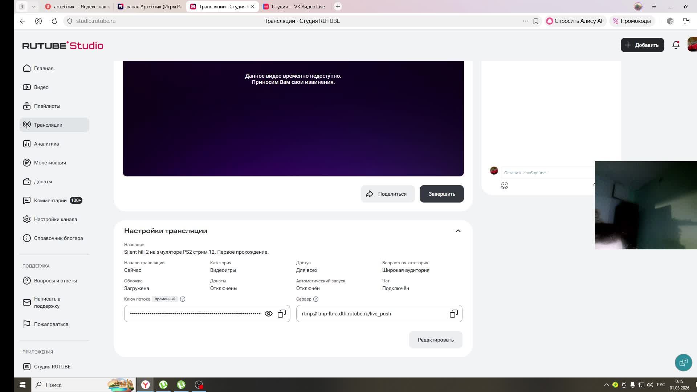The image size is (697, 392).
Task: Collapse the Настройки трансляции section
Action: point(458,231)
